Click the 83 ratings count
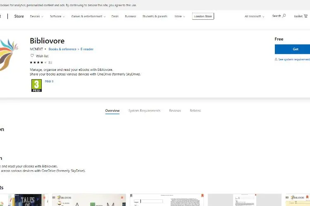This screenshot has height=206, width=310. 50,63
